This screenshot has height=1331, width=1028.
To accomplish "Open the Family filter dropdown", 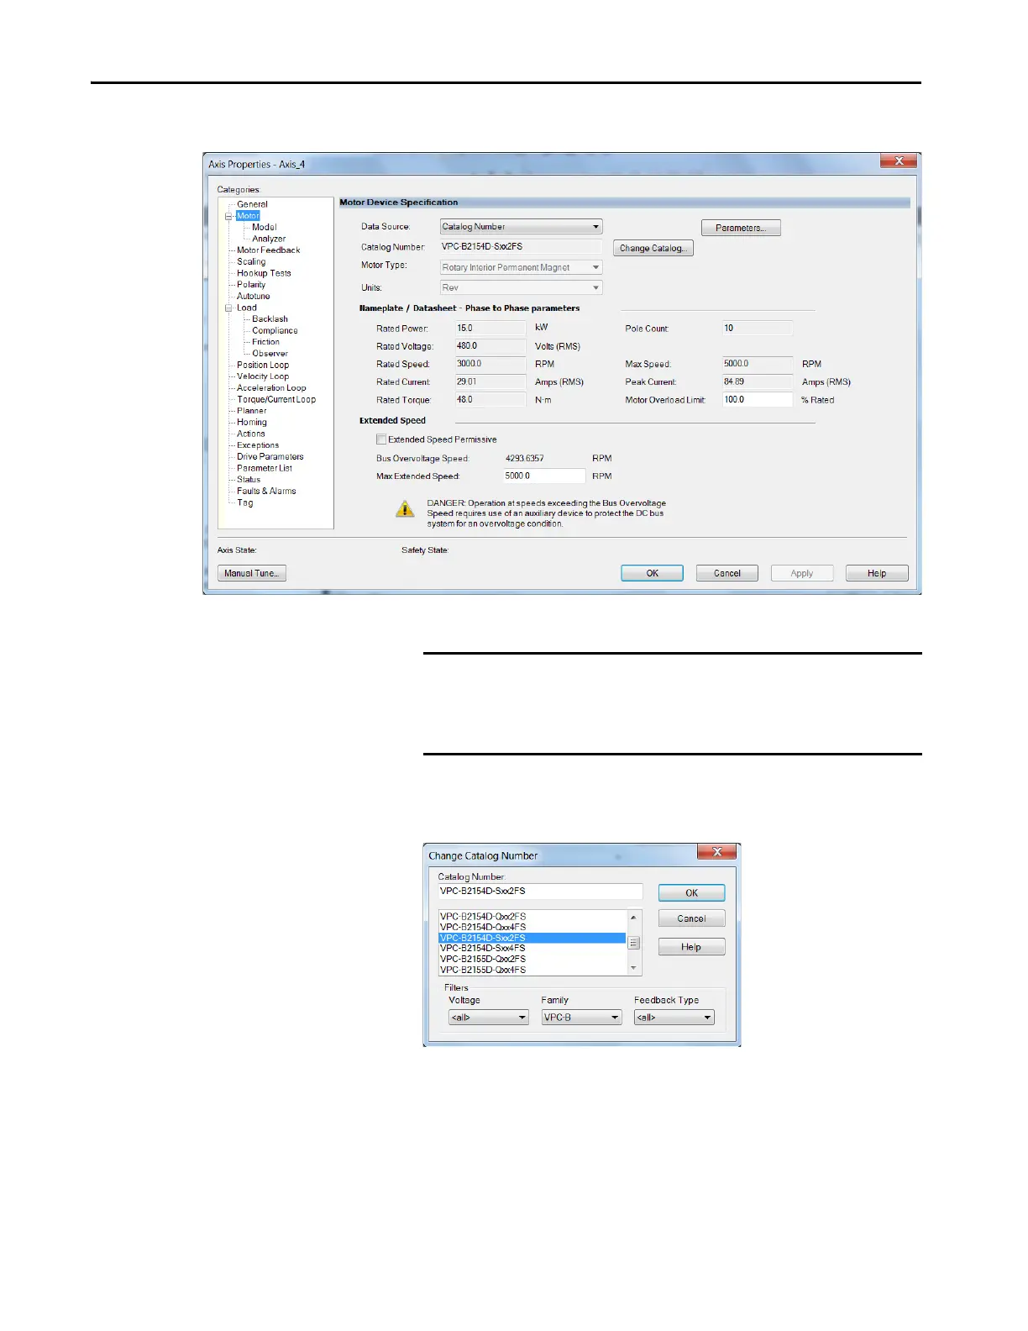I will click(581, 1018).
